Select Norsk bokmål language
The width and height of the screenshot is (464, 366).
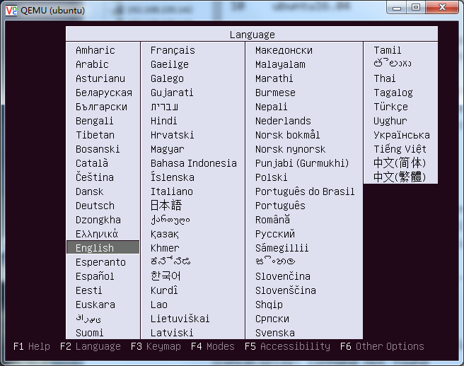[288, 135]
